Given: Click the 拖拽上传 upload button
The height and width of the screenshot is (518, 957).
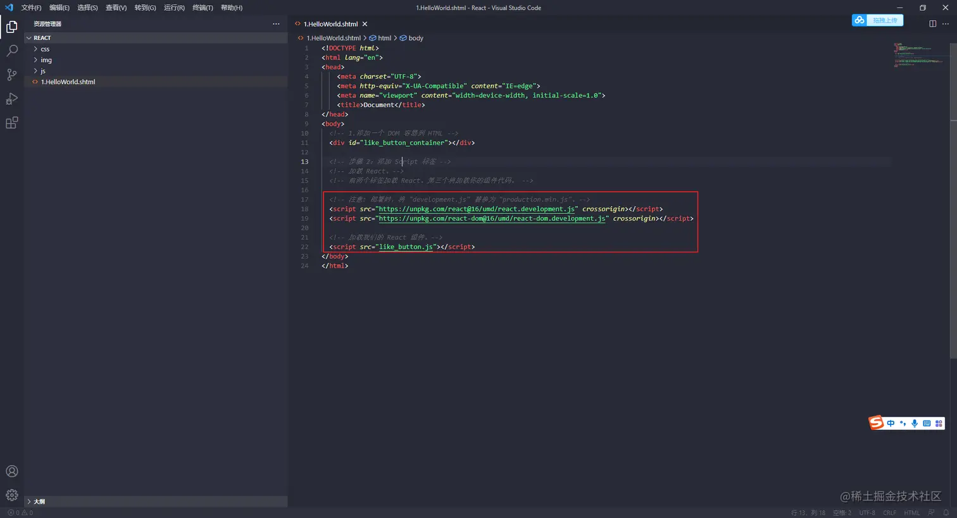Looking at the screenshot, I should point(885,20).
